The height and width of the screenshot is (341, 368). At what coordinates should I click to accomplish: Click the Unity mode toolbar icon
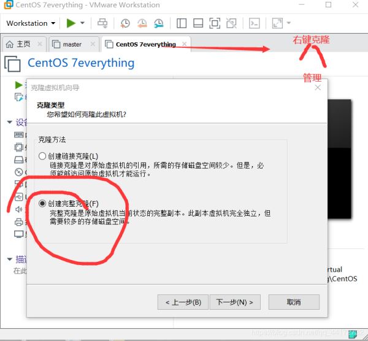(231, 23)
